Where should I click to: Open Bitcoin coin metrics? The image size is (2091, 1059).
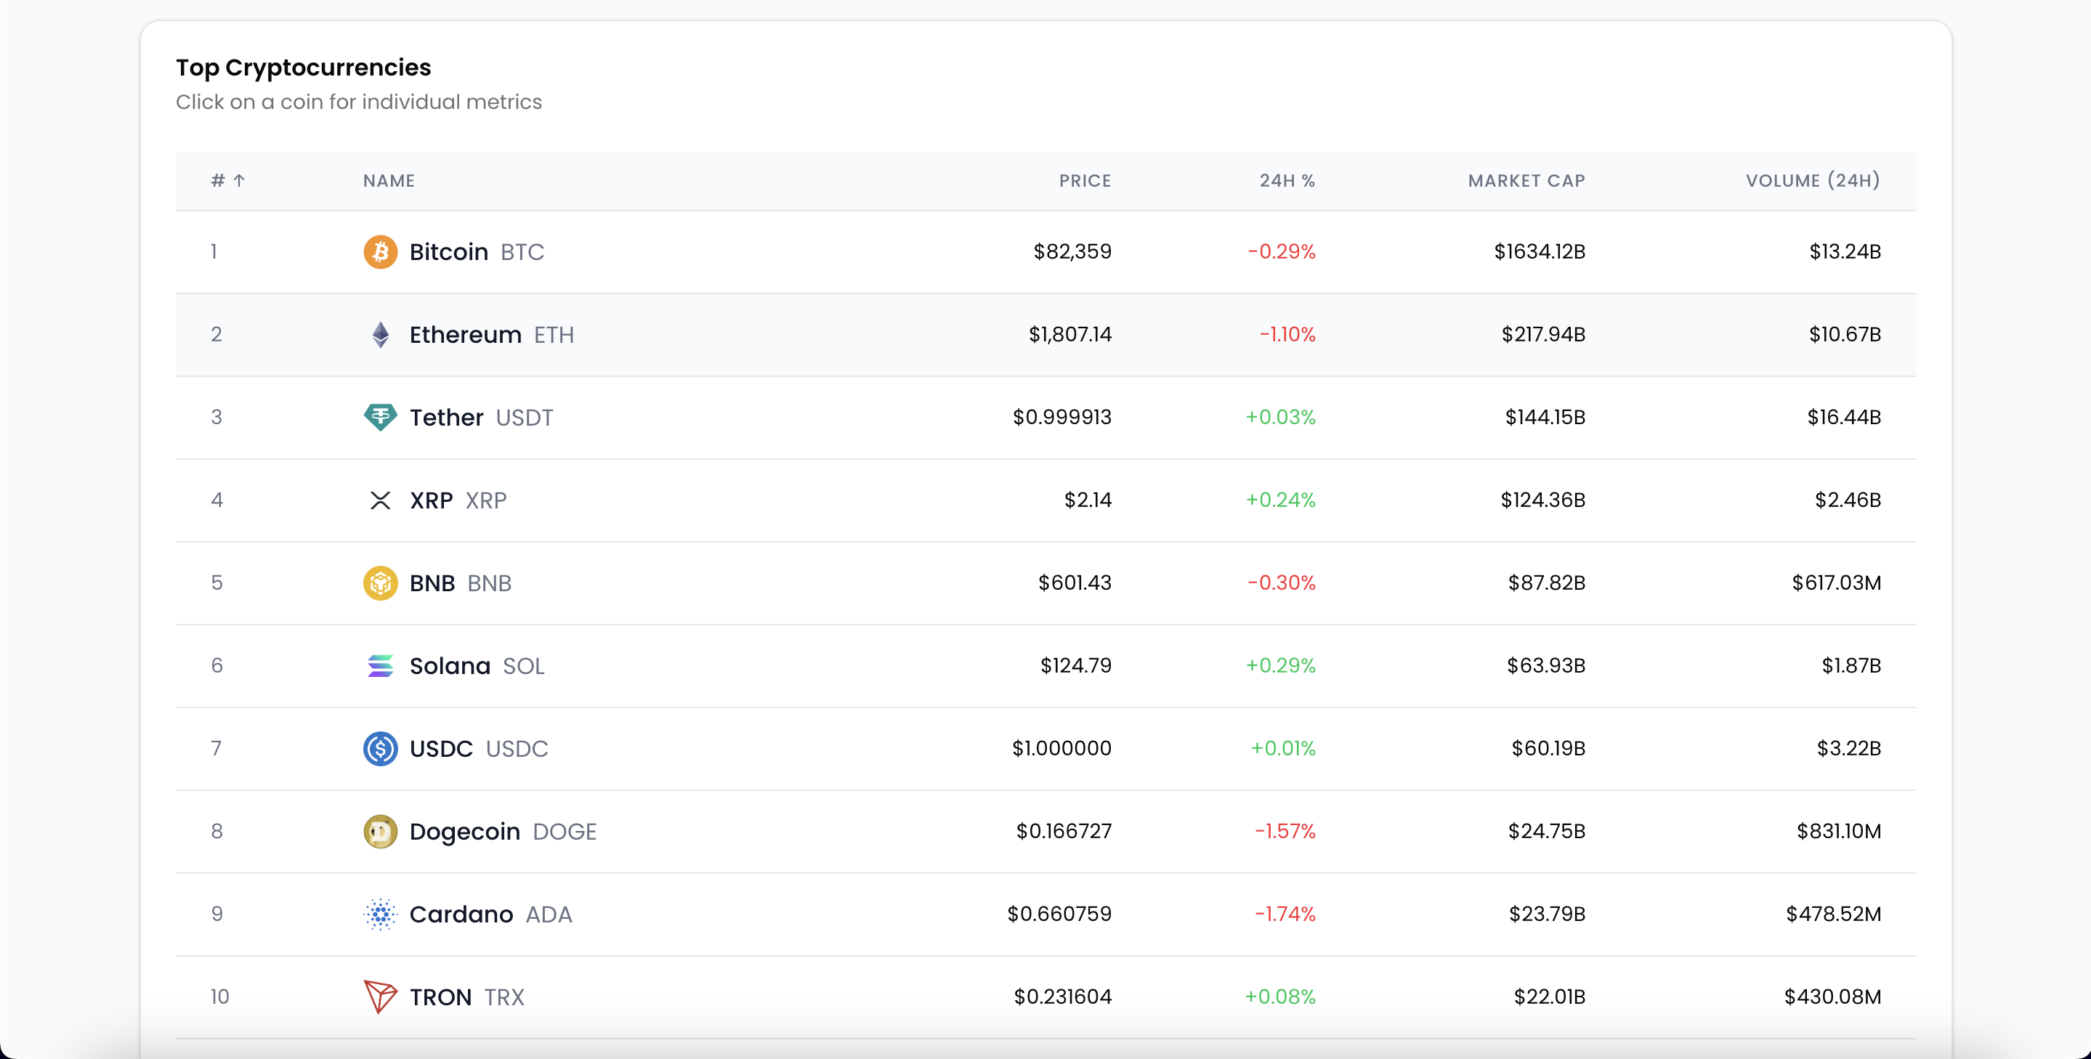tap(449, 251)
